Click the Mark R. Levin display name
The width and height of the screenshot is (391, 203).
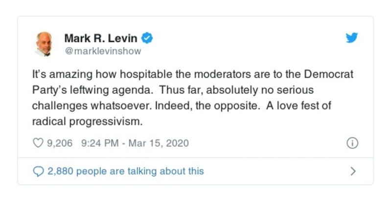pos(101,38)
